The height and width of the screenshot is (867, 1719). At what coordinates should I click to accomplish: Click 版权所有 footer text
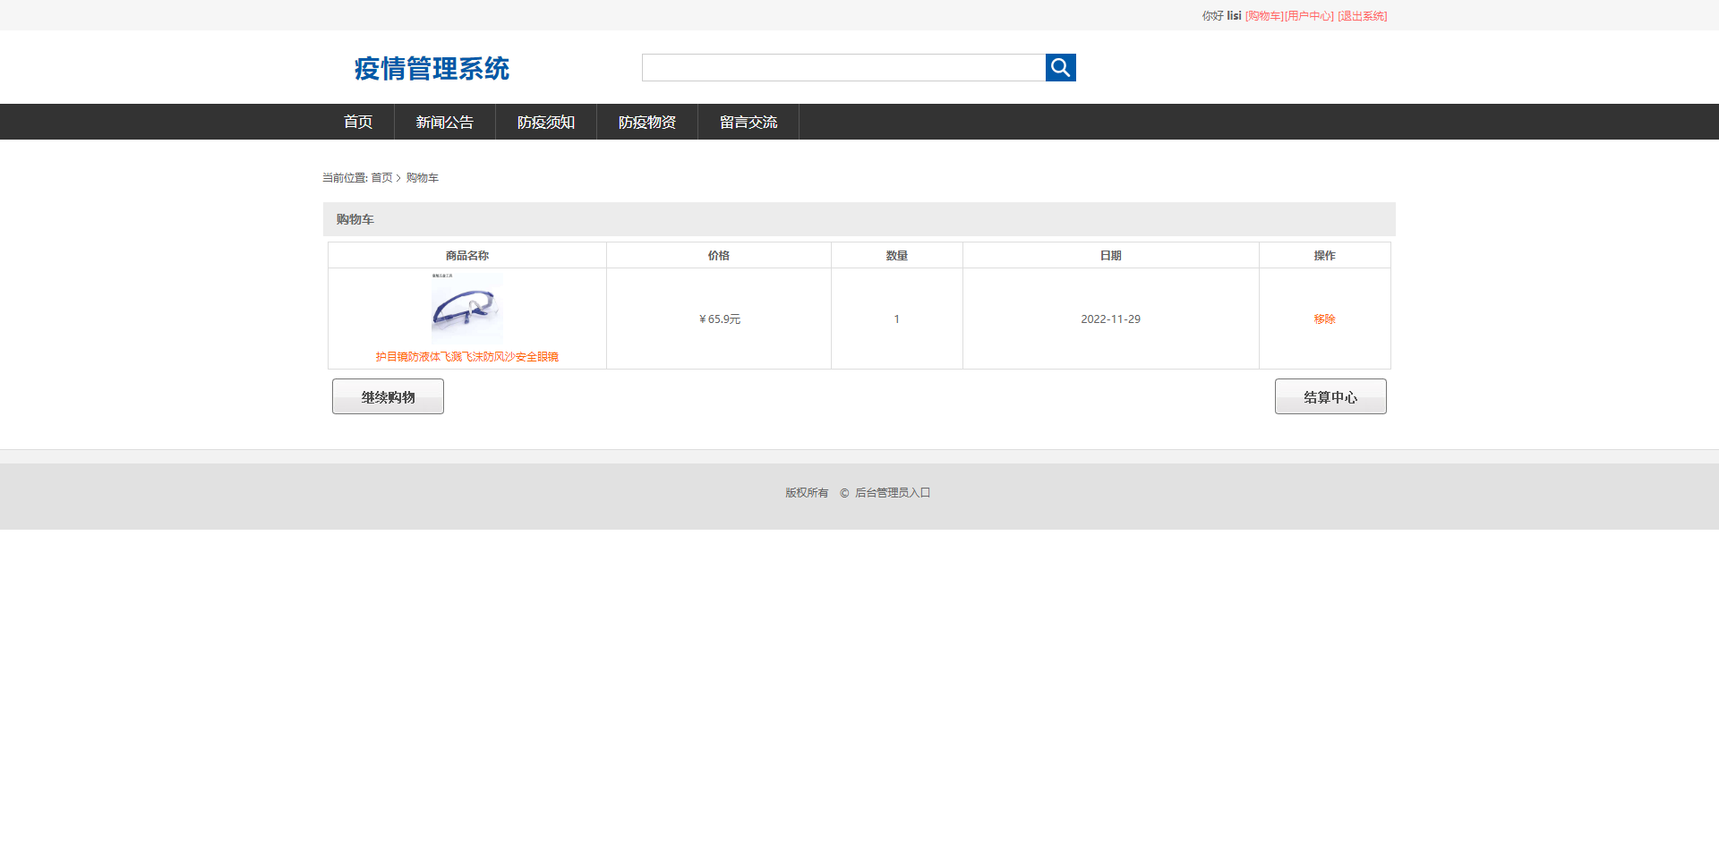pos(807,493)
